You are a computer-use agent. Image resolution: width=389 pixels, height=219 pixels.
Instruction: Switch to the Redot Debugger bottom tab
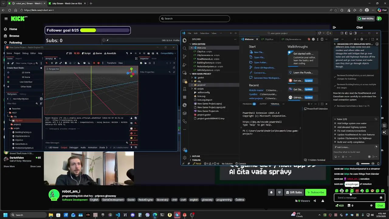74,148
